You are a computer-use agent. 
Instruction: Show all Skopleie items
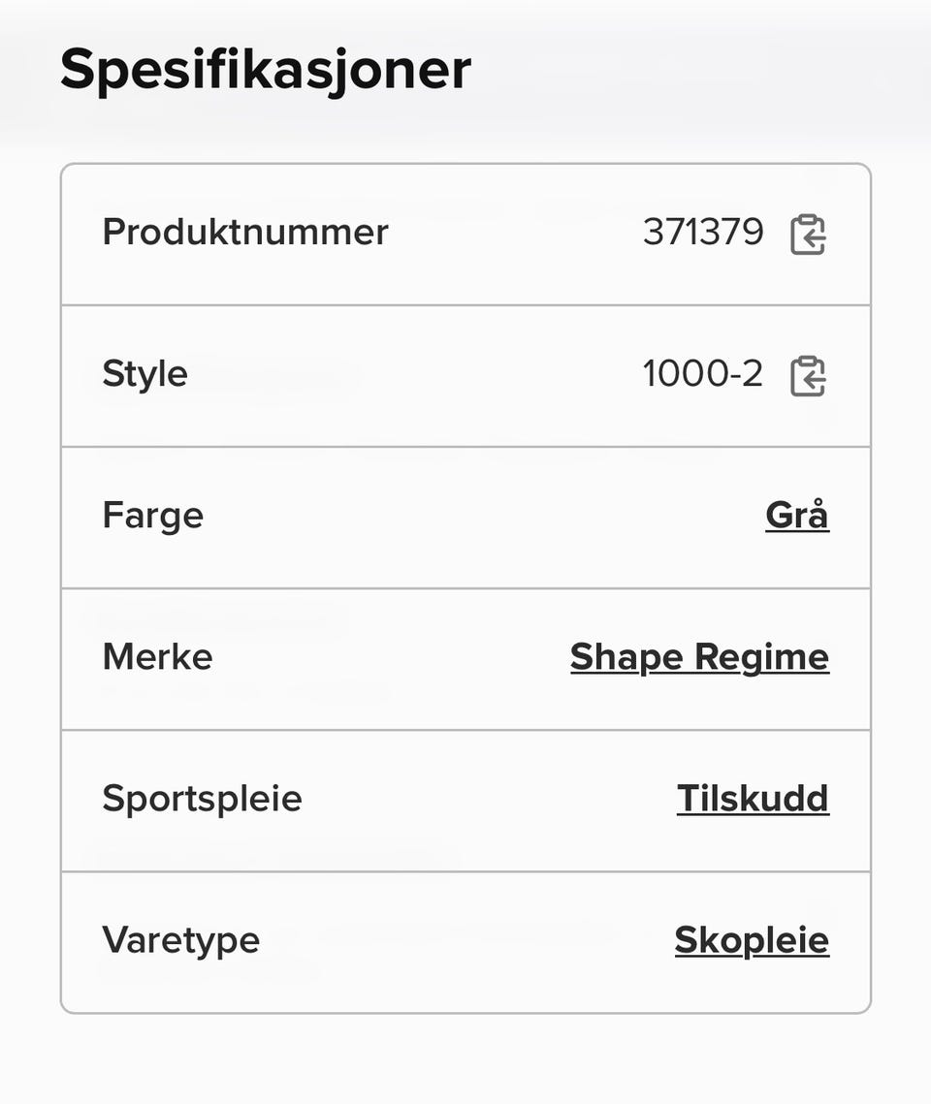click(x=752, y=940)
